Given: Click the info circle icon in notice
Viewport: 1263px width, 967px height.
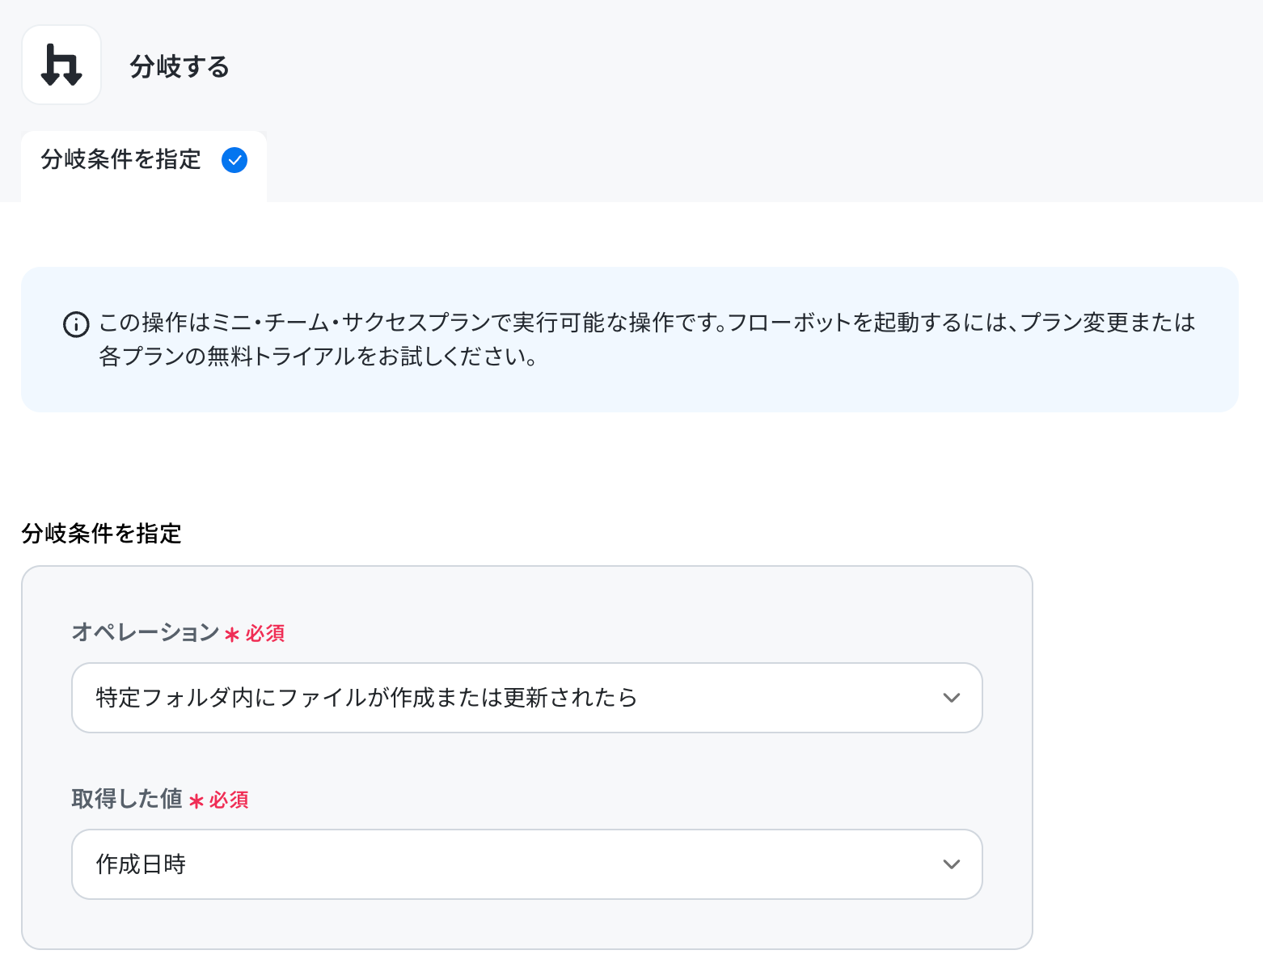Looking at the screenshot, I should [76, 325].
